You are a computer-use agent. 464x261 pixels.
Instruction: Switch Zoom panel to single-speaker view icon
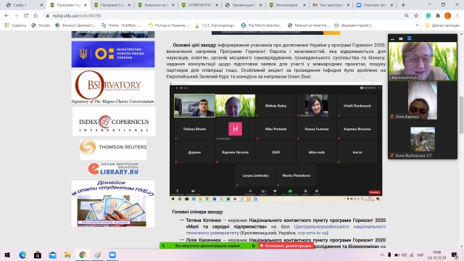tap(401, 38)
